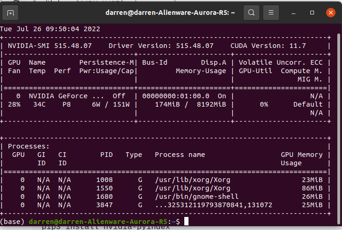The height and width of the screenshot is (230, 342).
Task: Click PID 1008 in the process list
Action: coord(105,180)
